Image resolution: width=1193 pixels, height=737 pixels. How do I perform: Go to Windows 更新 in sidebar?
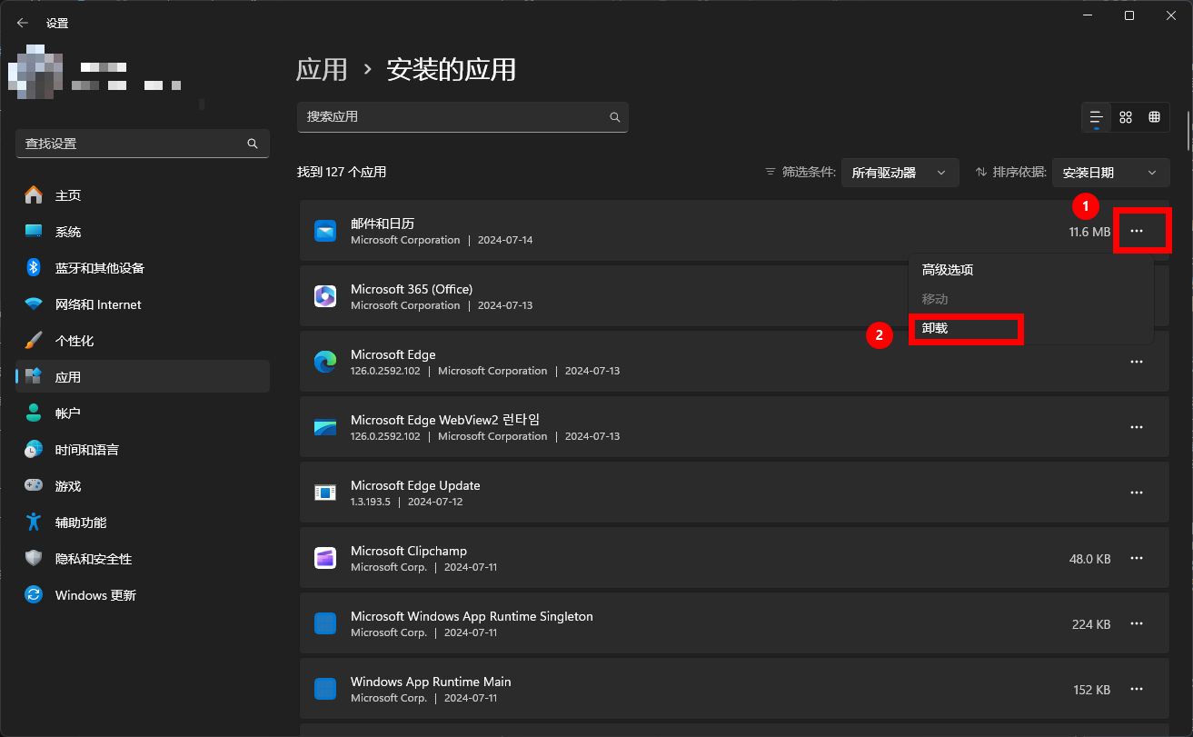(95, 595)
